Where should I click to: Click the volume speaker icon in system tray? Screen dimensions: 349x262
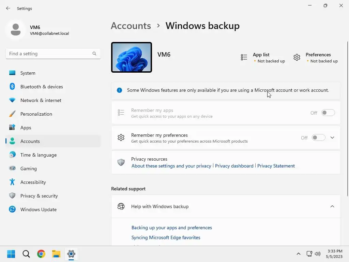(318, 254)
